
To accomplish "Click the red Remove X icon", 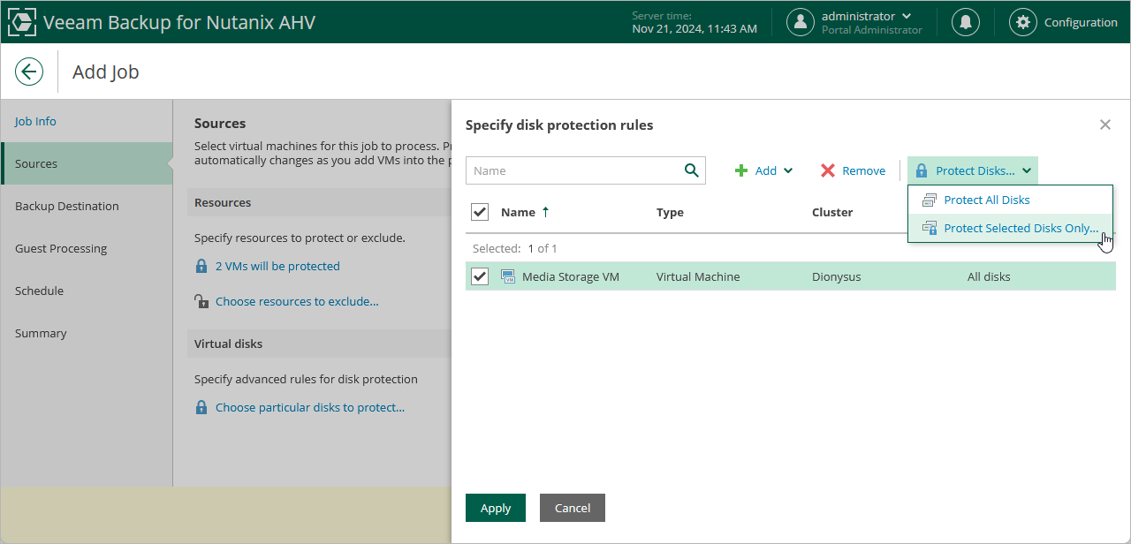I will coord(828,170).
